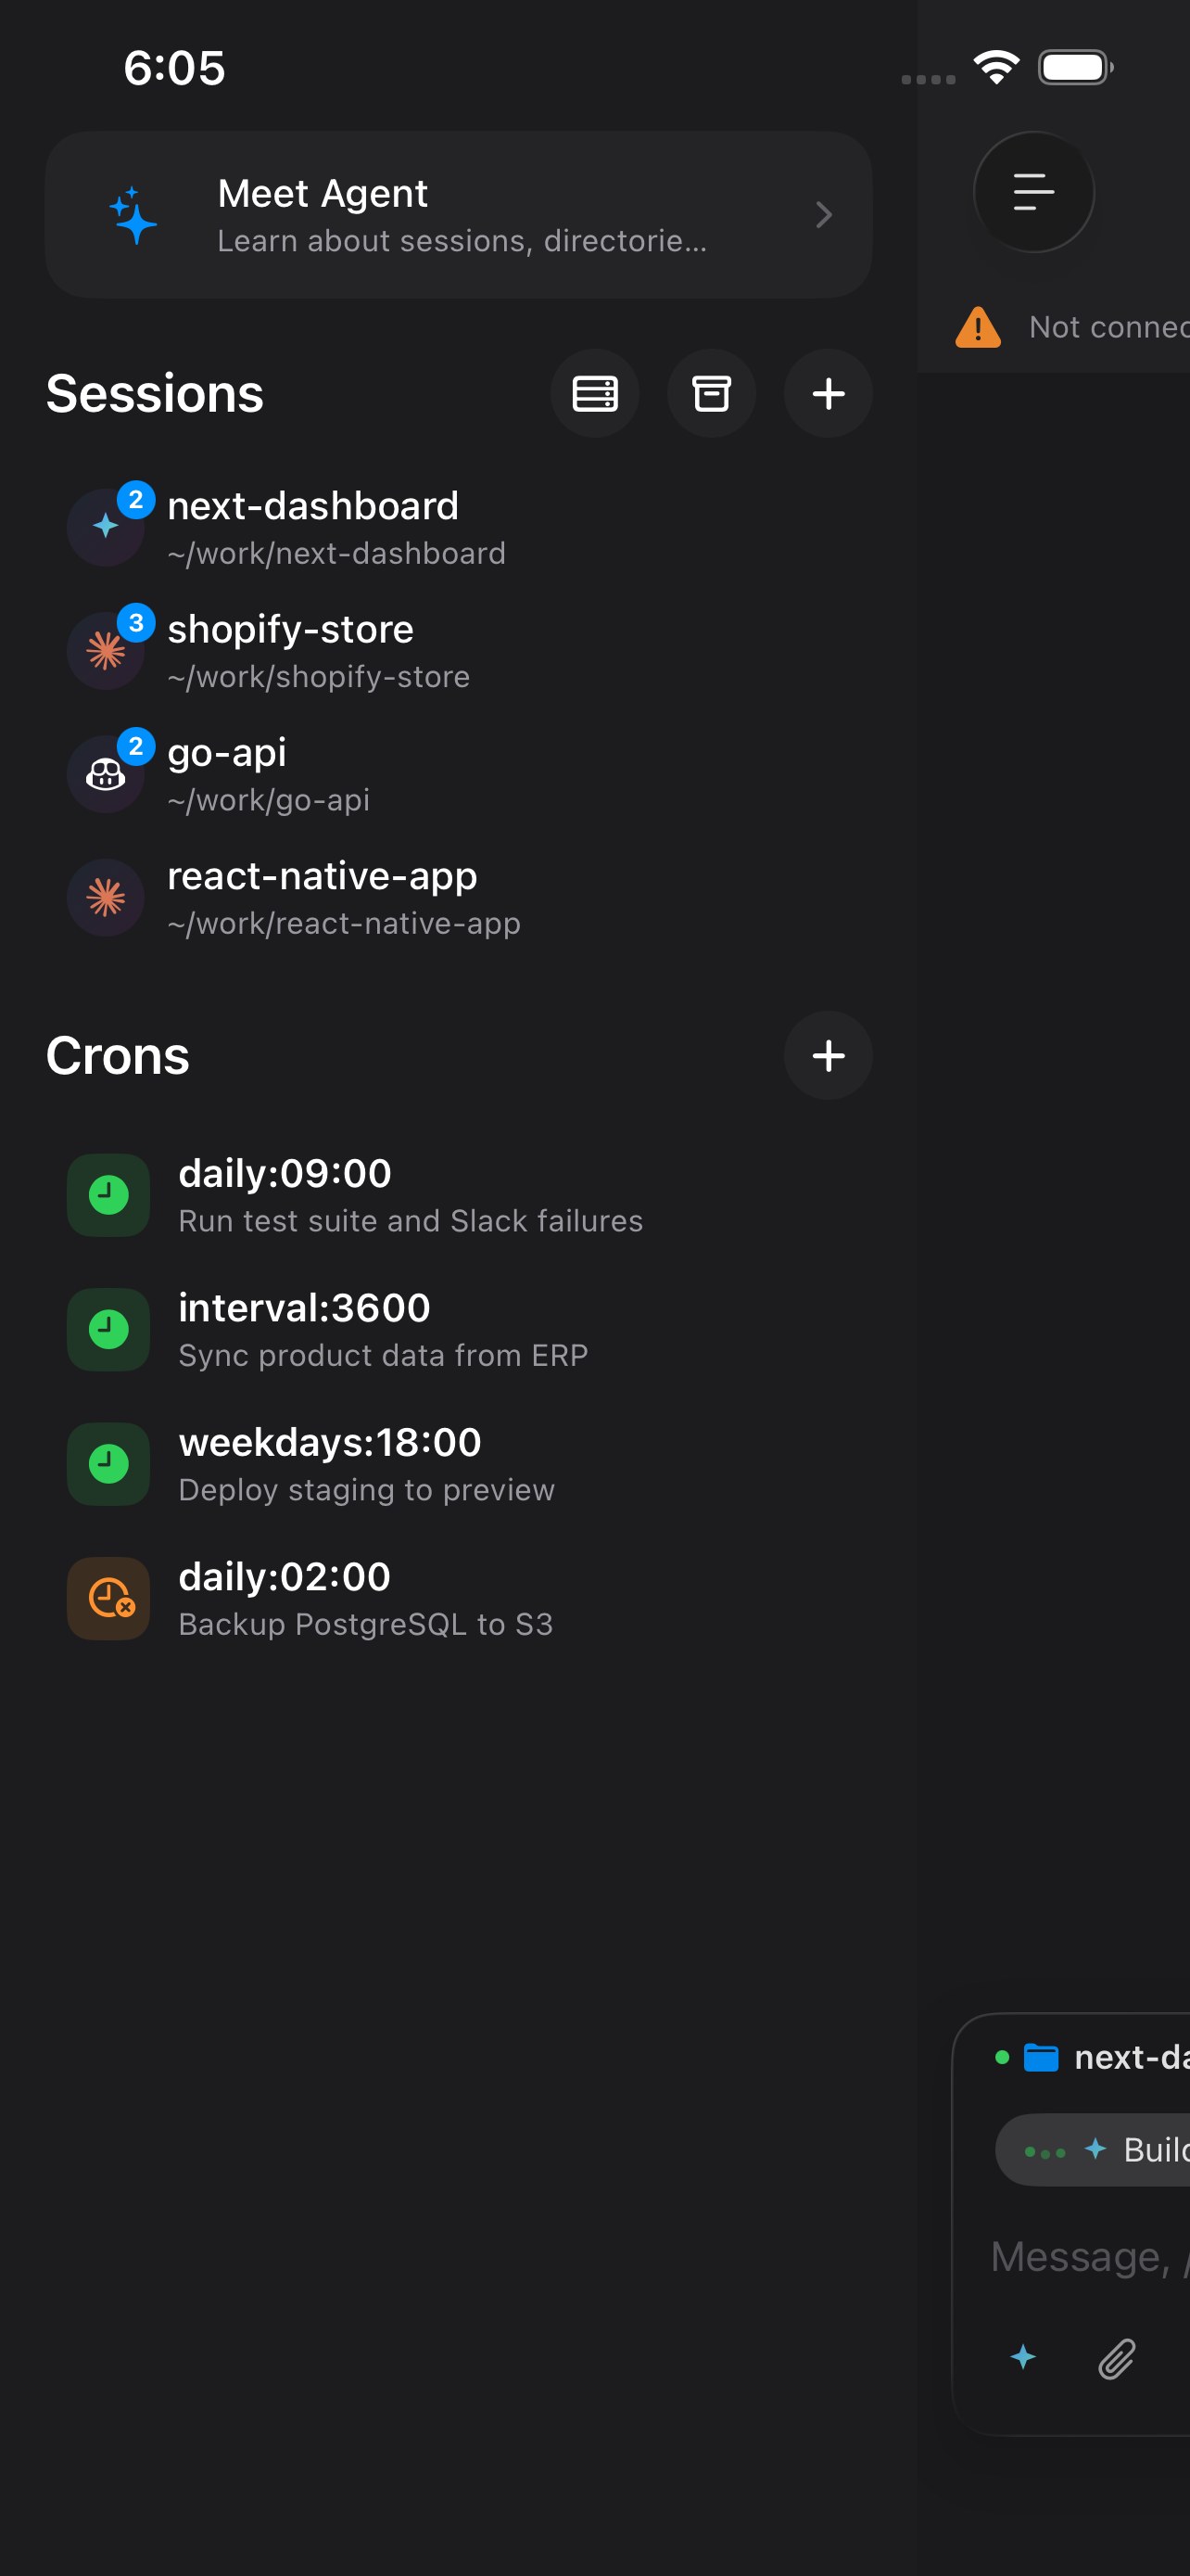Expand the Meet Agent card via its chevron

pyautogui.click(x=823, y=214)
